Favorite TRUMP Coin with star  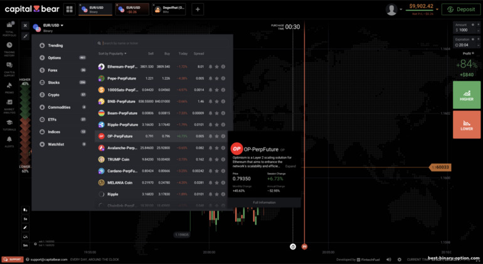(217, 159)
